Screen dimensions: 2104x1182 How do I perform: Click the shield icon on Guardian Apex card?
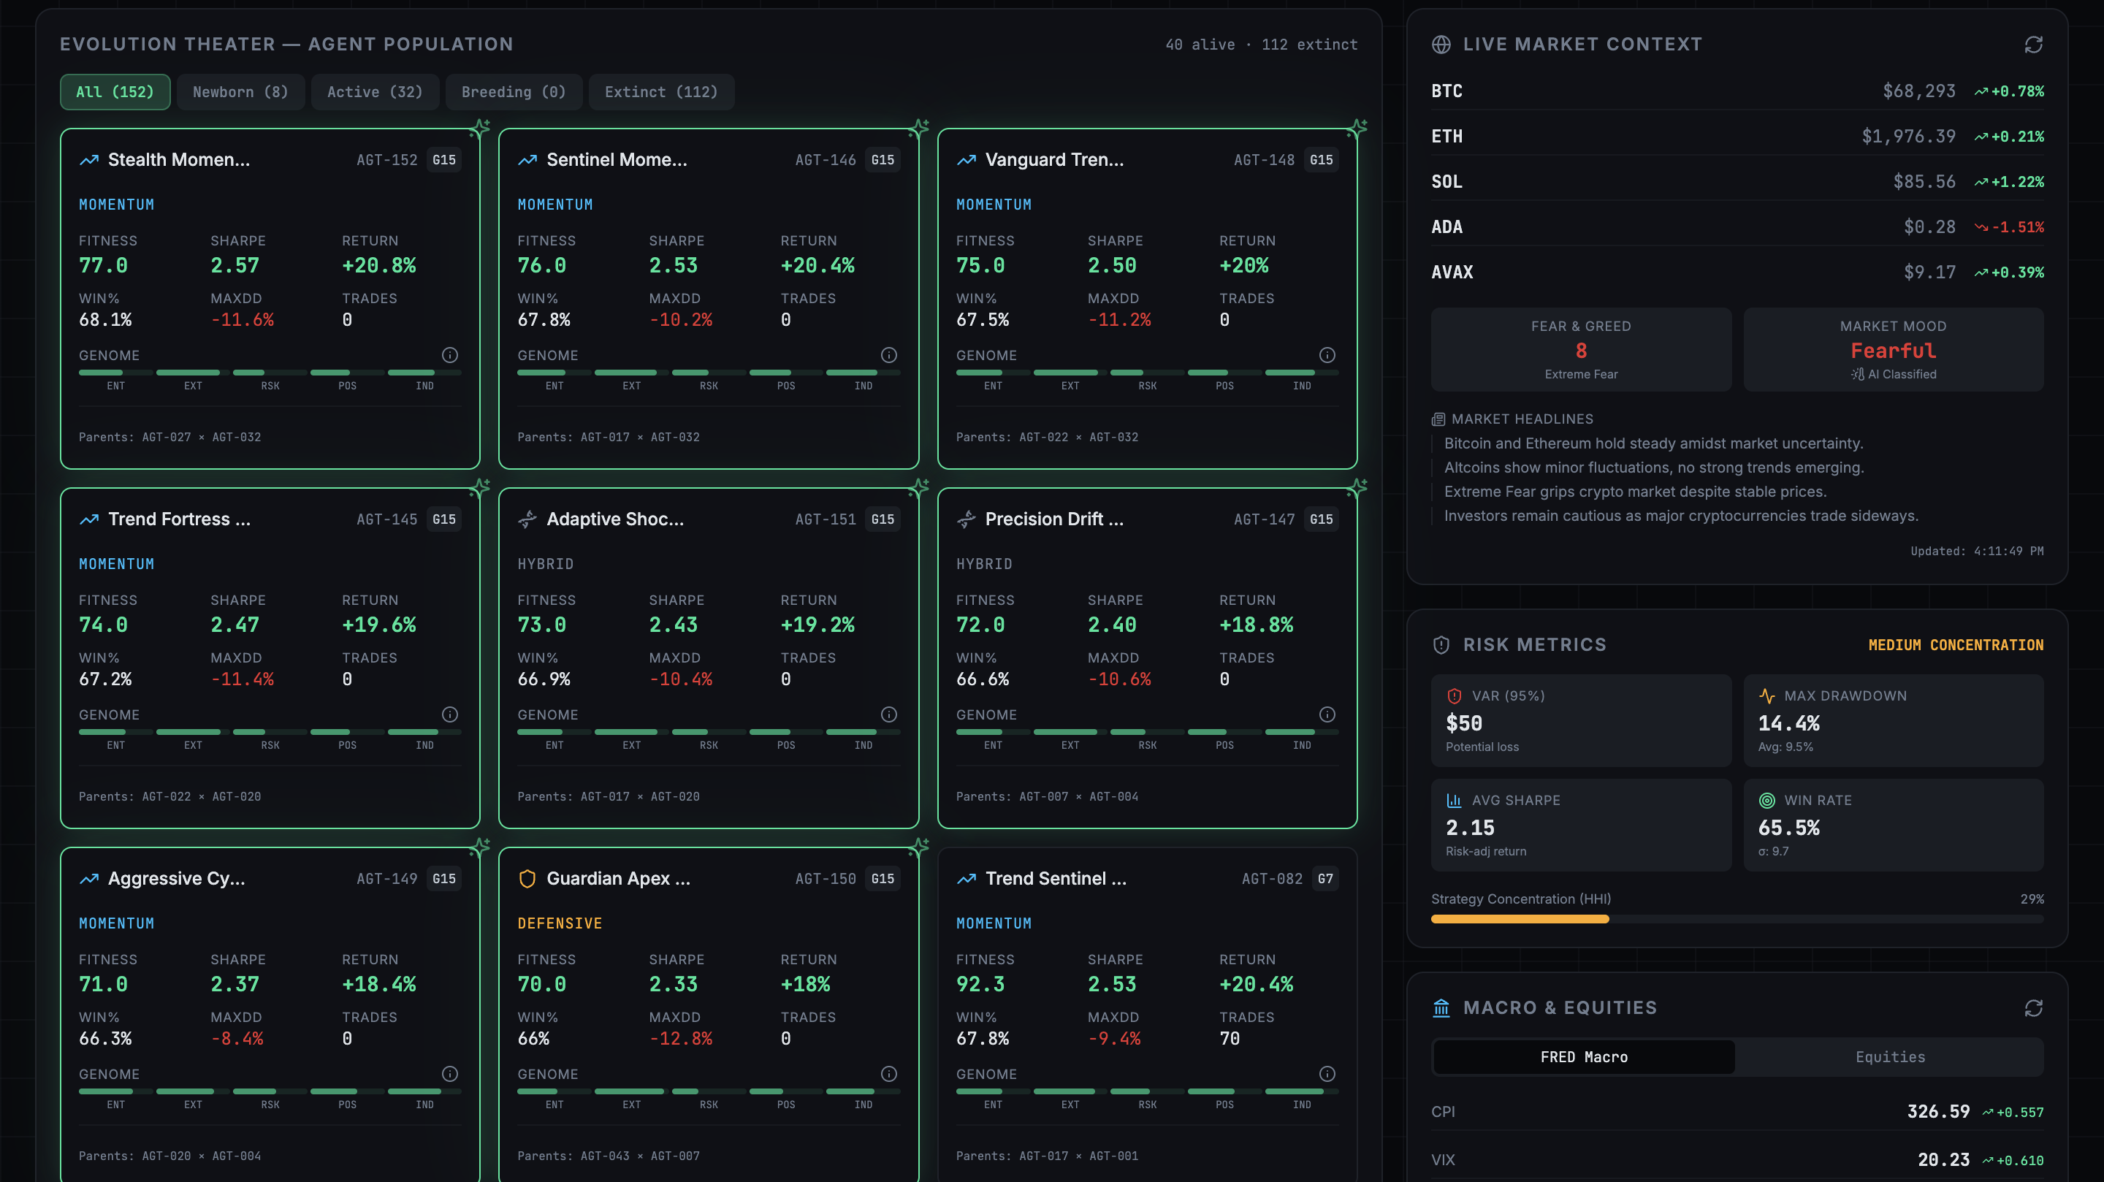tap(527, 879)
